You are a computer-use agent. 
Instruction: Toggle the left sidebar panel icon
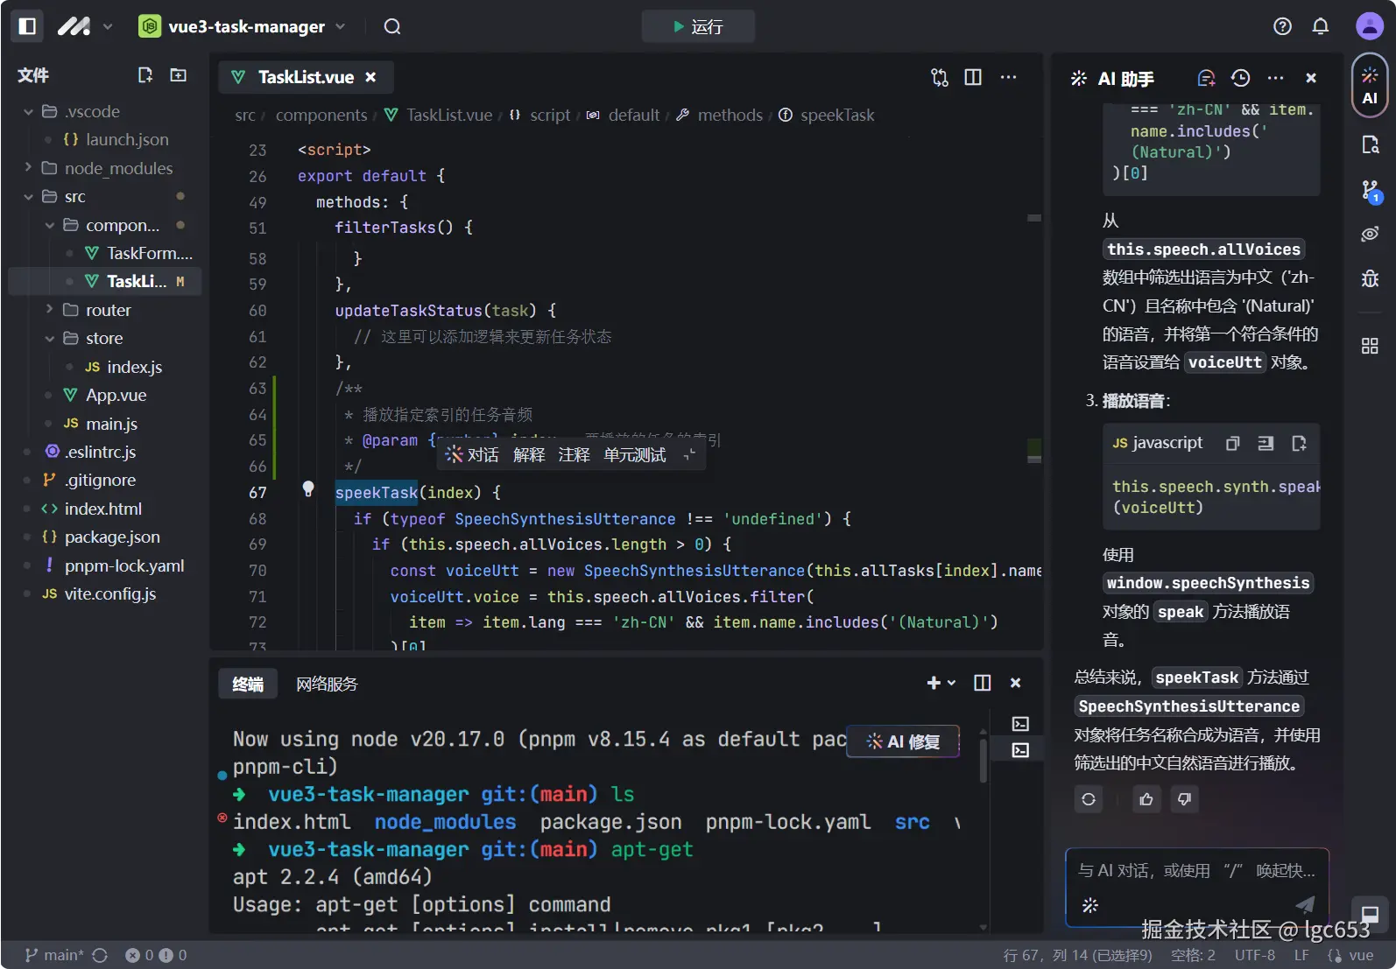point(27,26)
